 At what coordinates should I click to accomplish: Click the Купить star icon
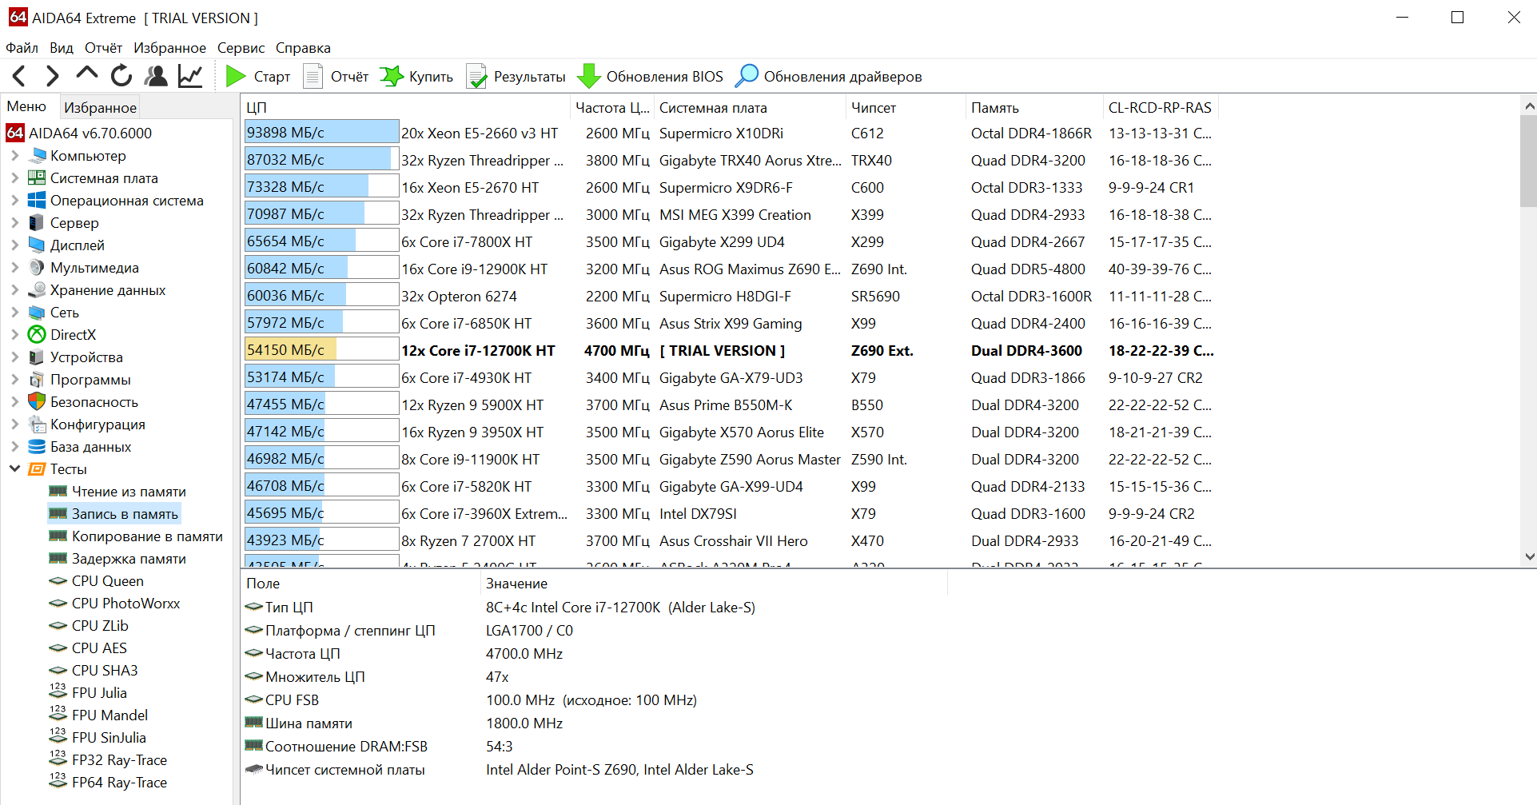(392, 76)
